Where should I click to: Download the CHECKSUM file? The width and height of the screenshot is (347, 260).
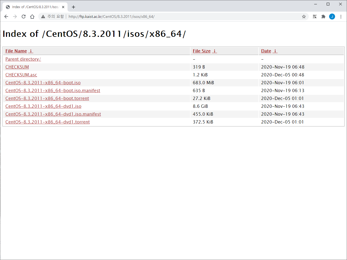click(x=17, y=67)
